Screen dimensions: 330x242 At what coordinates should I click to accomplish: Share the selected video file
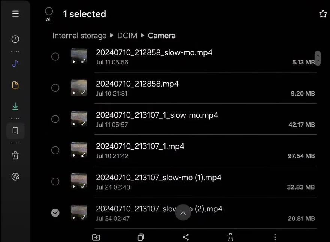[x=185, y=237]
